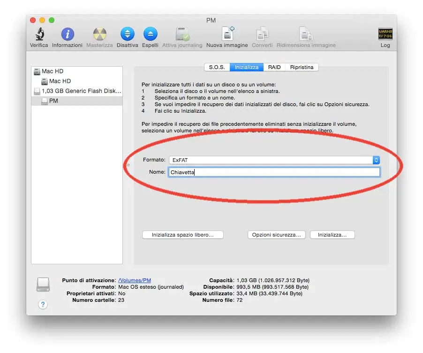Click the Inizializza... erase button
Viewport: 423px width, 353px height.
pyautogui.click(x=332, y=235)
